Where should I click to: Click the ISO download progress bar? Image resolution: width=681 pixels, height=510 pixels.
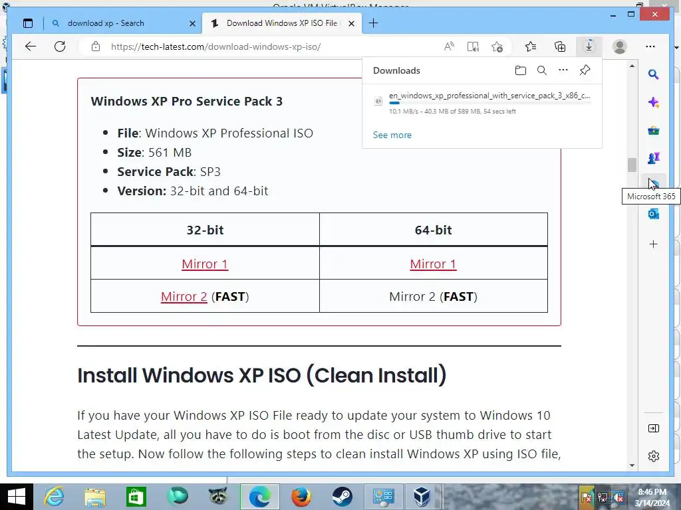490,103
